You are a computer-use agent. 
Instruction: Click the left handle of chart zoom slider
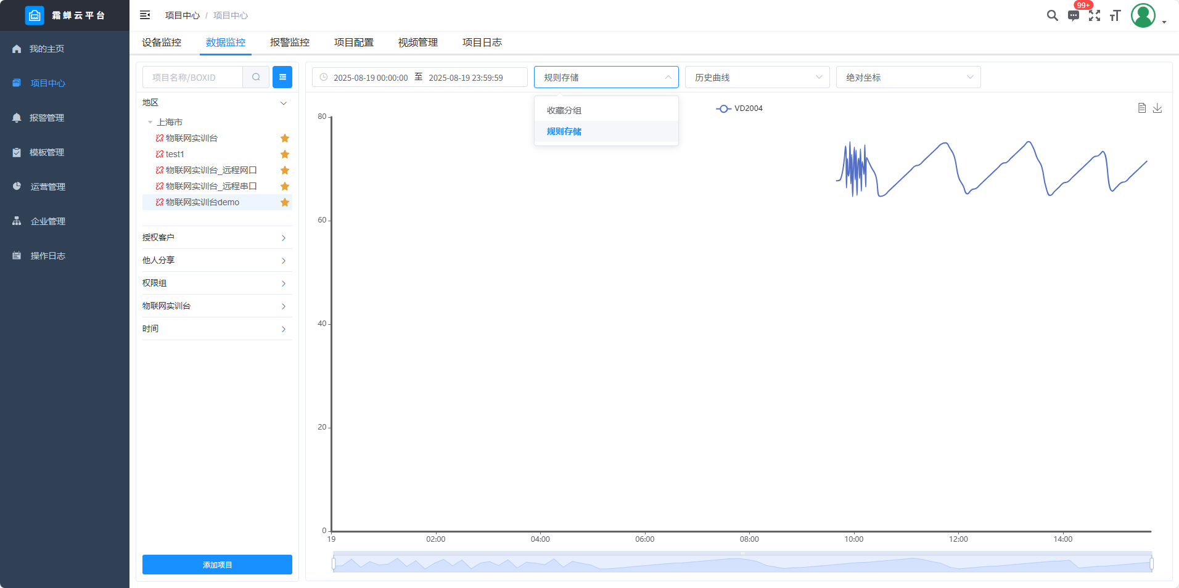(x=334, y=563)
